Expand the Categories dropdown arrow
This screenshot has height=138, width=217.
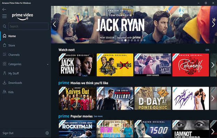click(48, 64)
